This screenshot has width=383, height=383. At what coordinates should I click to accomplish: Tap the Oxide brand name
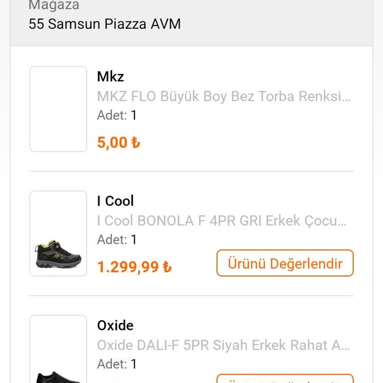click(115, 326)
